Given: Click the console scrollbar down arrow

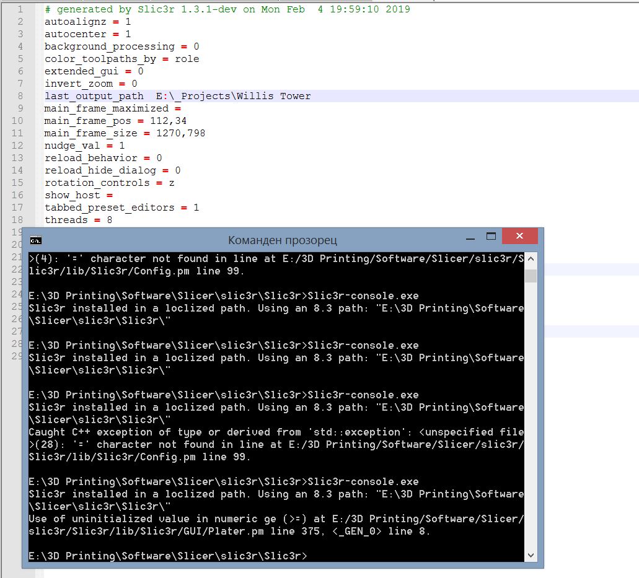Looking at the screenshot, I should [530, 556].
